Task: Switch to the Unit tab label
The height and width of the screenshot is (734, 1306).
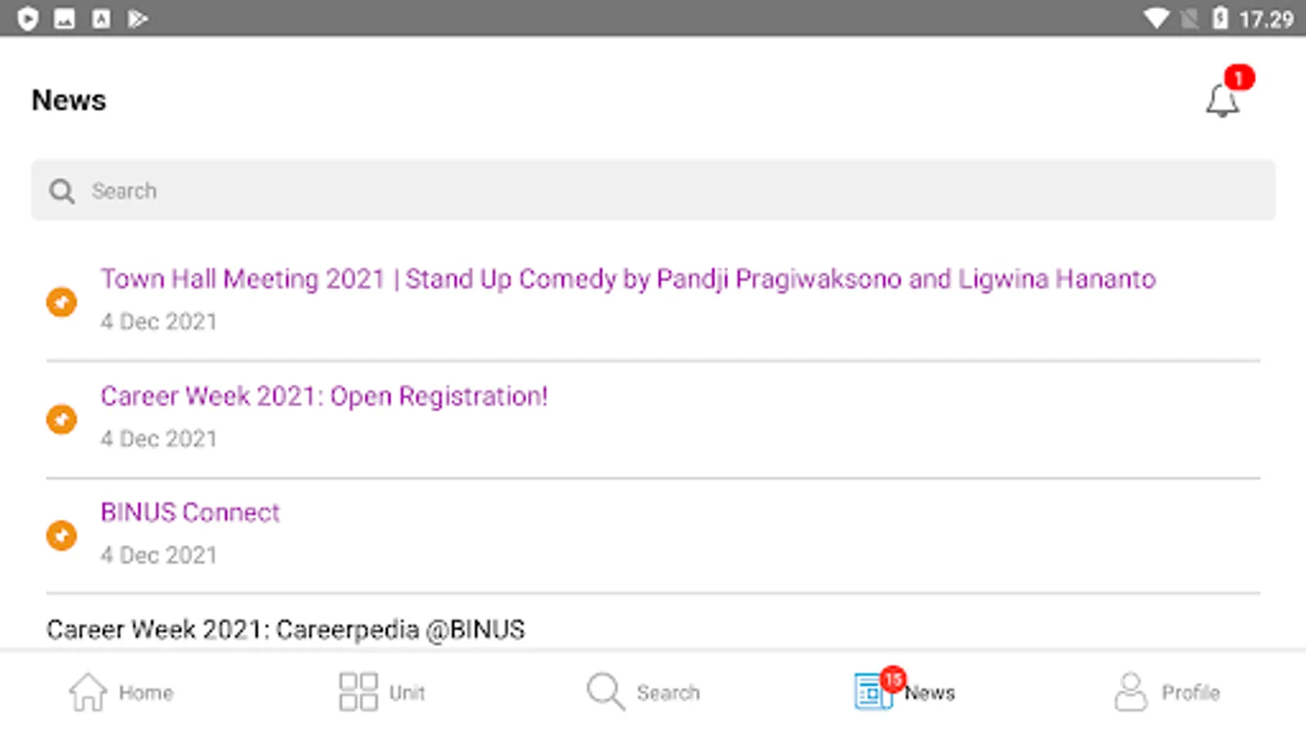Action: (406, 692)
